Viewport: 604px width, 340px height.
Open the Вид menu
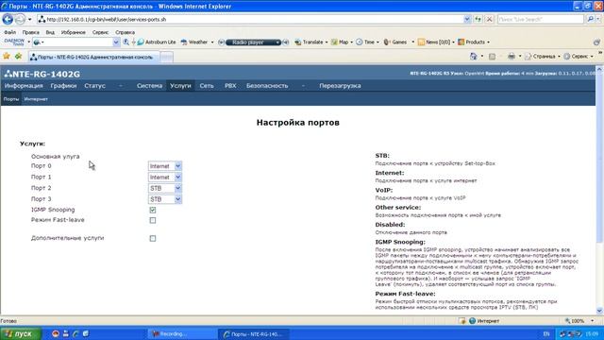coord(50,32)
